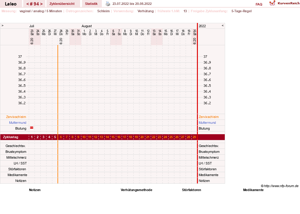This screenshot has height=214, width=300.
Task: Click the left Muttermund label
Action: point(18,123)
